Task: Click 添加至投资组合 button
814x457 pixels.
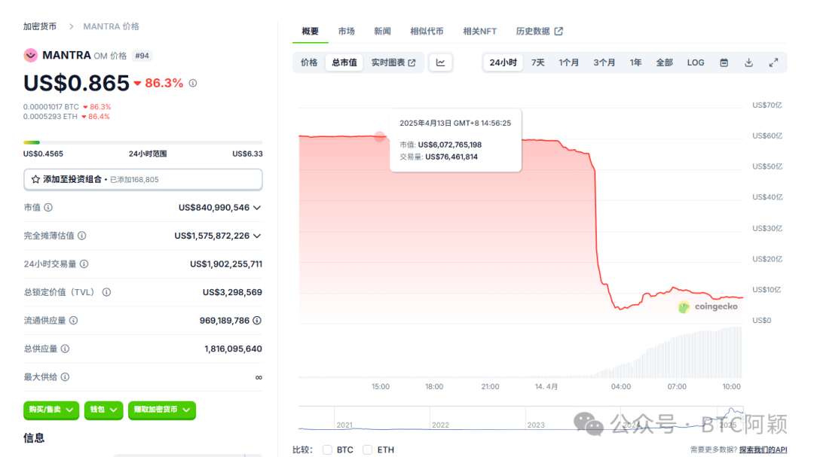Action: (142, 179)
